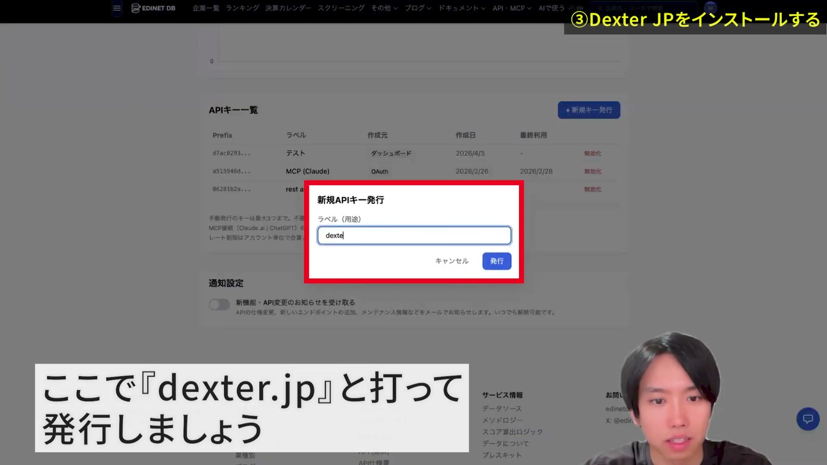Open the user avatar in the header
827x465 pixels.
[710, 8]
